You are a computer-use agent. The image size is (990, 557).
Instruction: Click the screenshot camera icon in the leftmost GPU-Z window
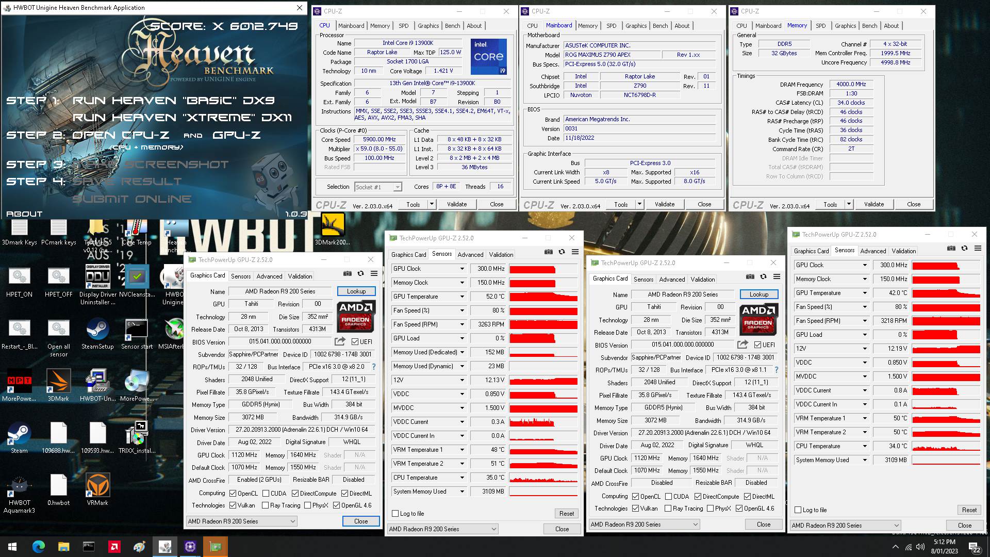click(348, 273)
